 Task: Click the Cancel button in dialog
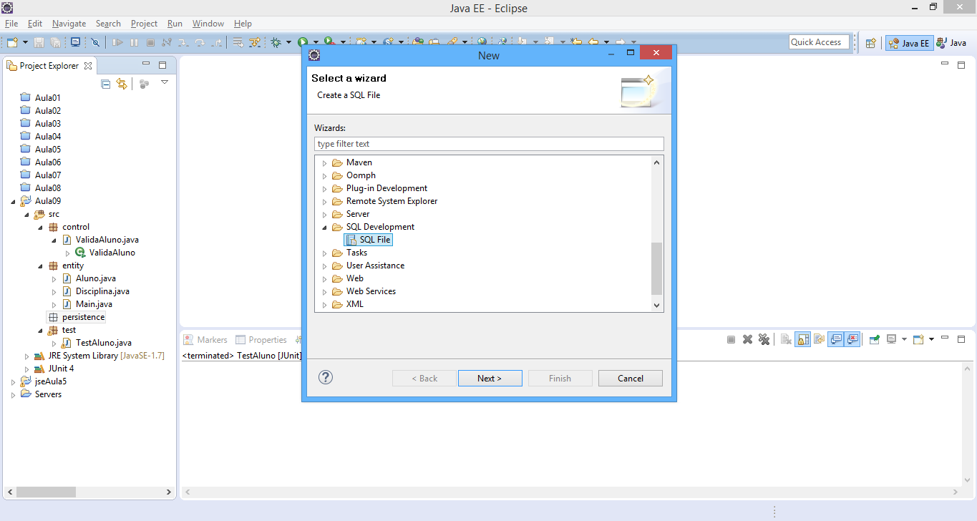[x=631, y=378]
